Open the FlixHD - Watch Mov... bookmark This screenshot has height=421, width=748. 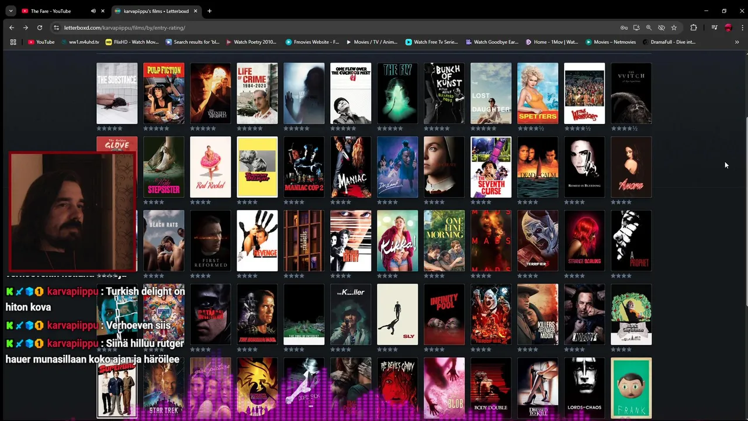(132, 42)
